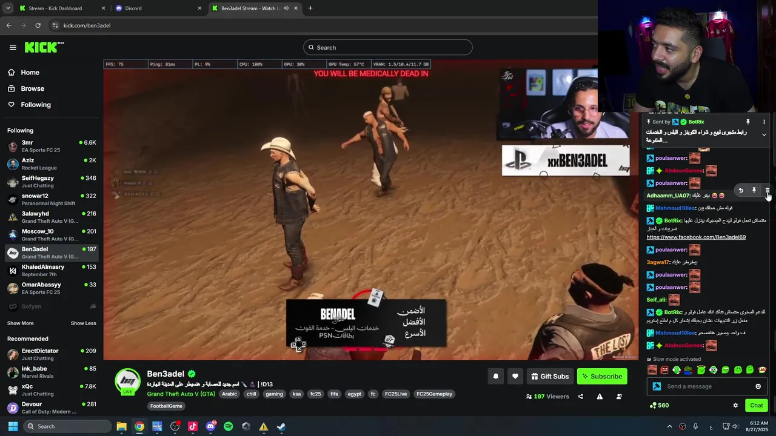
Task: Insert the red angry face emote
Action: pyautogui.click(x=664, y=370)
